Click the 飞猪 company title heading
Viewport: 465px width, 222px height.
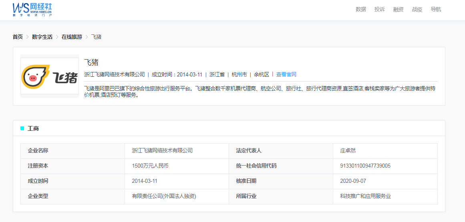(91, 62)
